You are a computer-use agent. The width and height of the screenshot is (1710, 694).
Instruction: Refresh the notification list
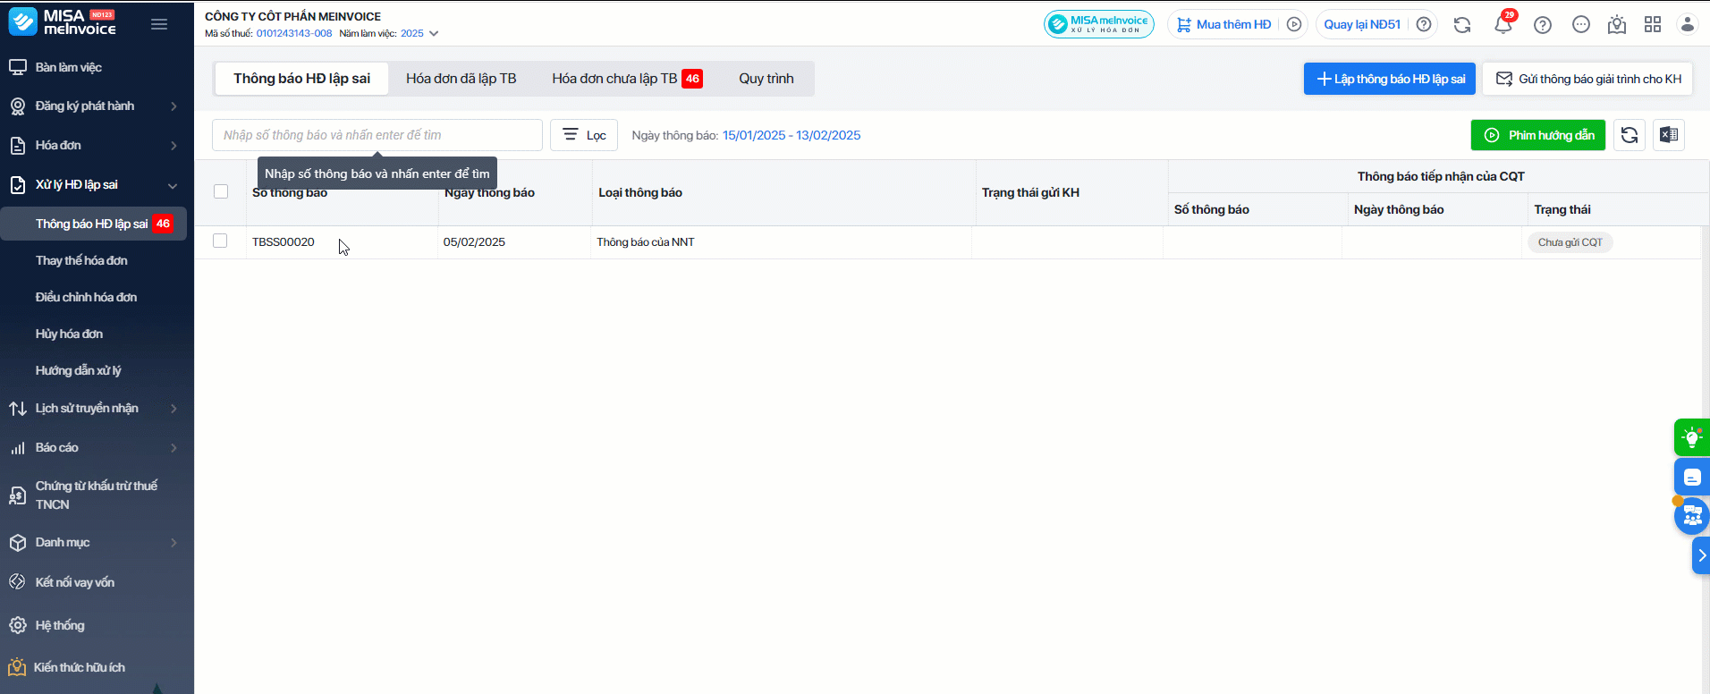click(1629, 135)
